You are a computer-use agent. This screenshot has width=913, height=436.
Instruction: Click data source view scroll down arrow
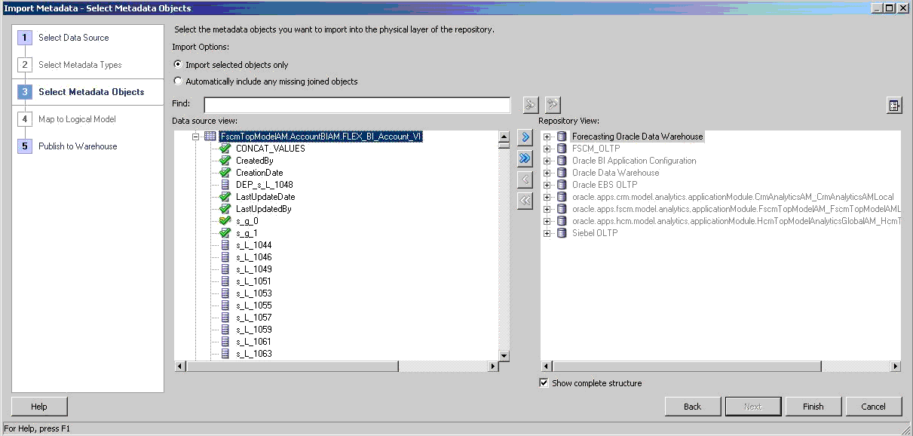504,355
